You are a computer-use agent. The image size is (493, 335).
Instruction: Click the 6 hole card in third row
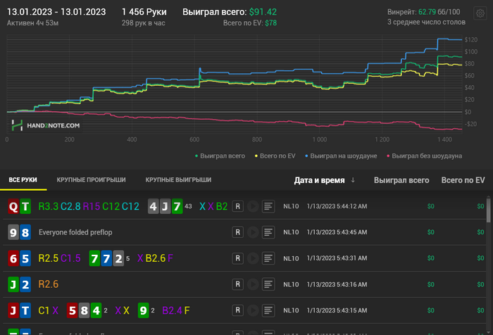(13, 258)
